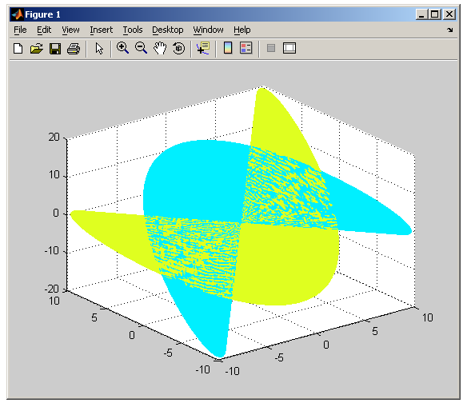This screenshot has height=411, width=471.
Task: Select the Edit Plot arrow tool
Action: 99,48
